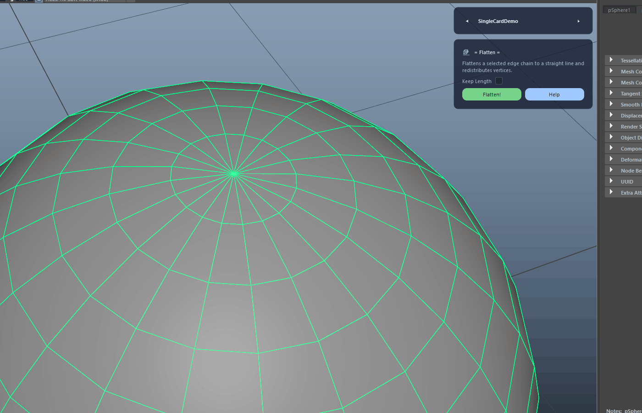Click the sphere's top pole vertex
The height and width of the screenshot is (413, 642).
234,173
